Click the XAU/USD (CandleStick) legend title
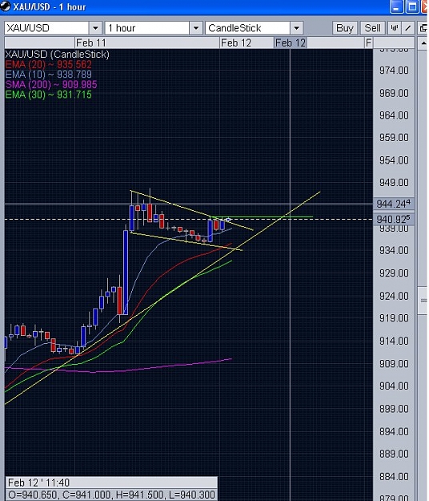This screenshot has height=501, width=429. (57, 55)
